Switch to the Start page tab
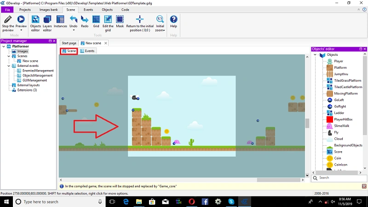 (69, 43)
